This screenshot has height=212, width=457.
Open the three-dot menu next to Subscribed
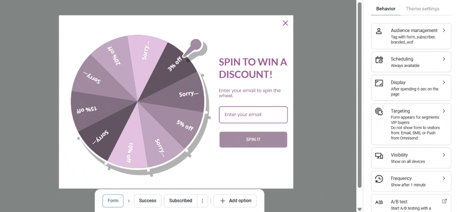tap(202, 201)
